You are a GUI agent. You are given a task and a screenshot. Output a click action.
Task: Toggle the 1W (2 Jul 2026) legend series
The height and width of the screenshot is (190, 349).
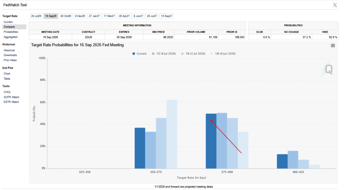[x=193, y=54]
